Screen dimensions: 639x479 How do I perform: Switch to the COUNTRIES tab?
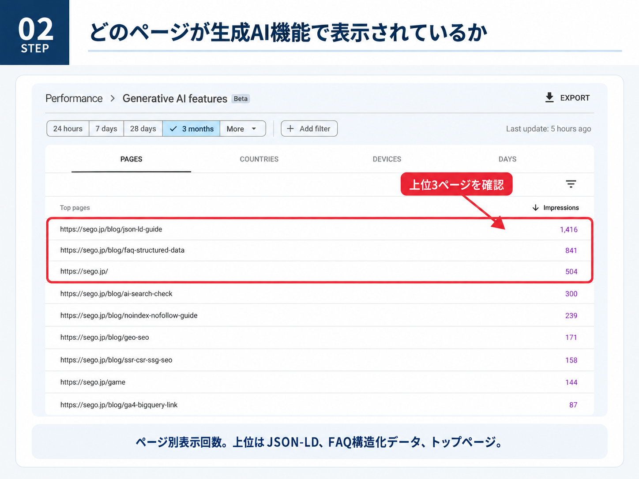point(259,159)
